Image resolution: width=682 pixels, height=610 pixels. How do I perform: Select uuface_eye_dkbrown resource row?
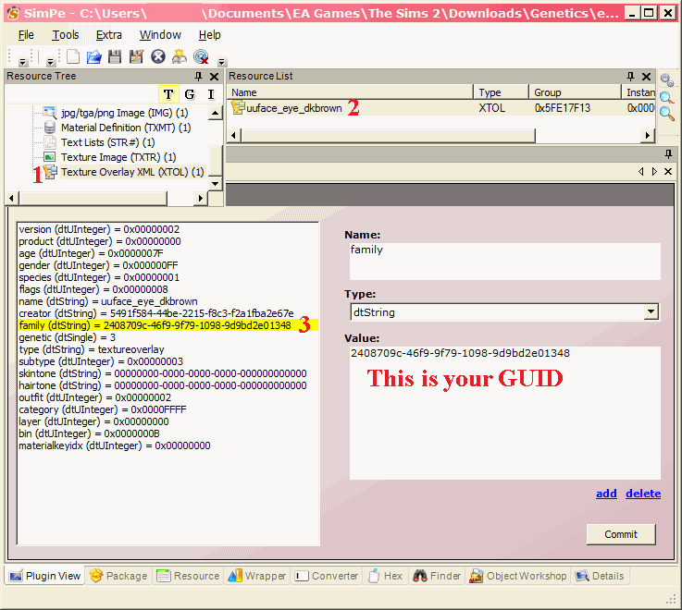coord(440,108)
